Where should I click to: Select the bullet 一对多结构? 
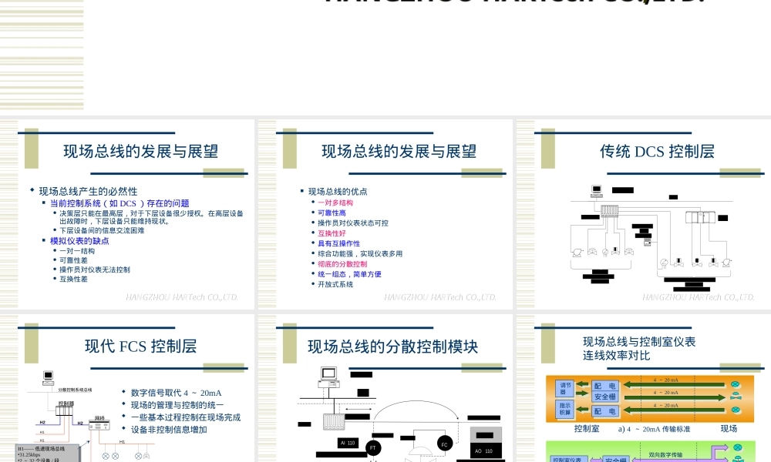coord(335,203)
